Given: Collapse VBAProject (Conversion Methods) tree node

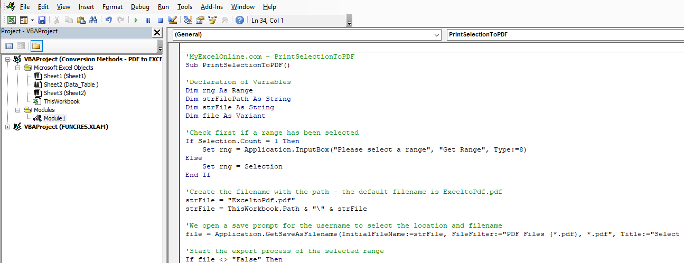Looking at the screenshot, I should 7,59.
